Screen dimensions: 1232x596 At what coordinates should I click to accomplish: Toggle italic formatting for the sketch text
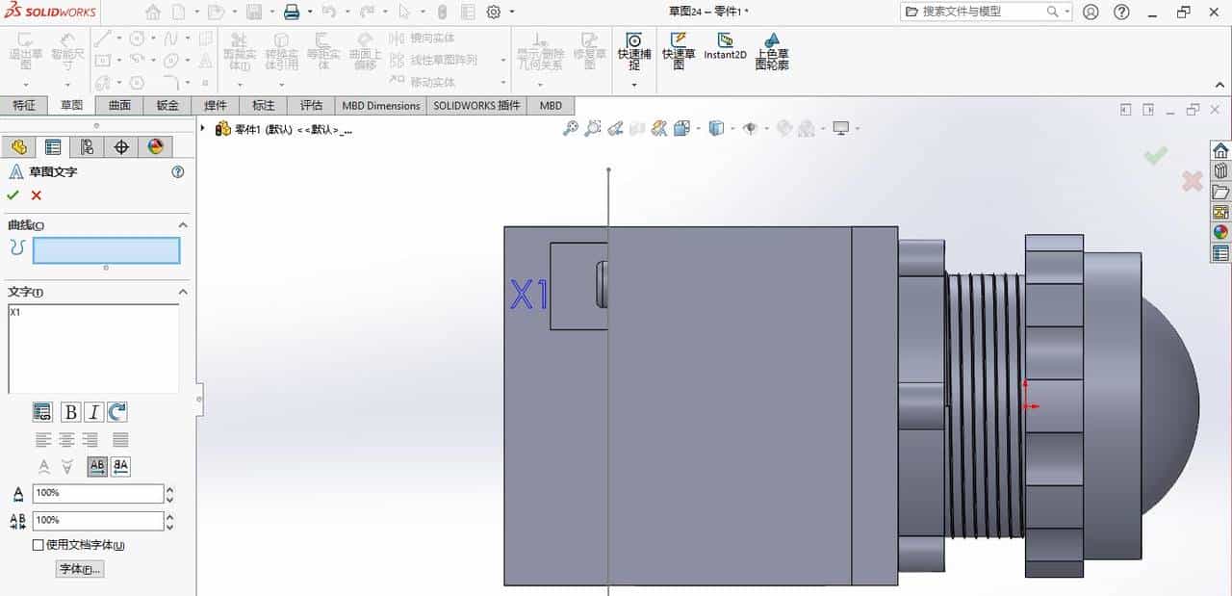pyautogui.click(x=92, y=412)
